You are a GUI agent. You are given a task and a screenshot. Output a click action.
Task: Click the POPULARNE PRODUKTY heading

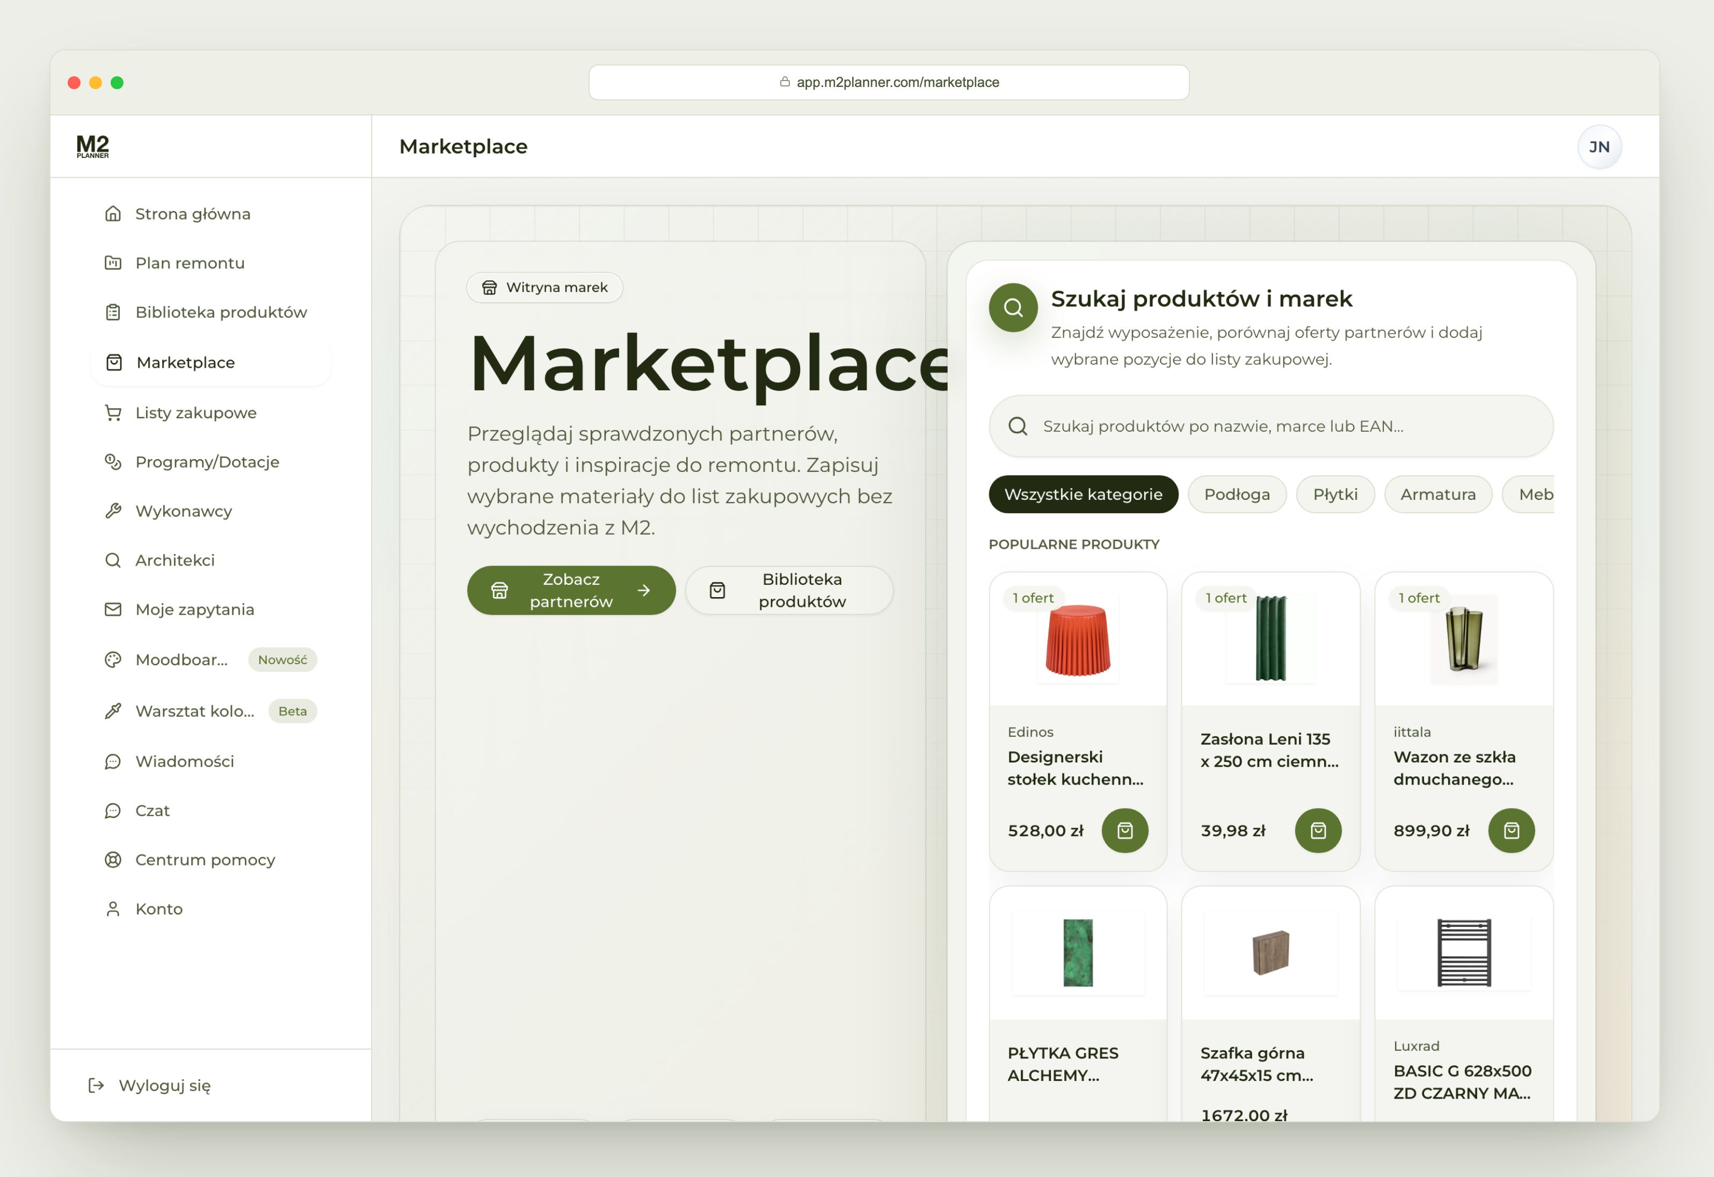coord(1074,544)
